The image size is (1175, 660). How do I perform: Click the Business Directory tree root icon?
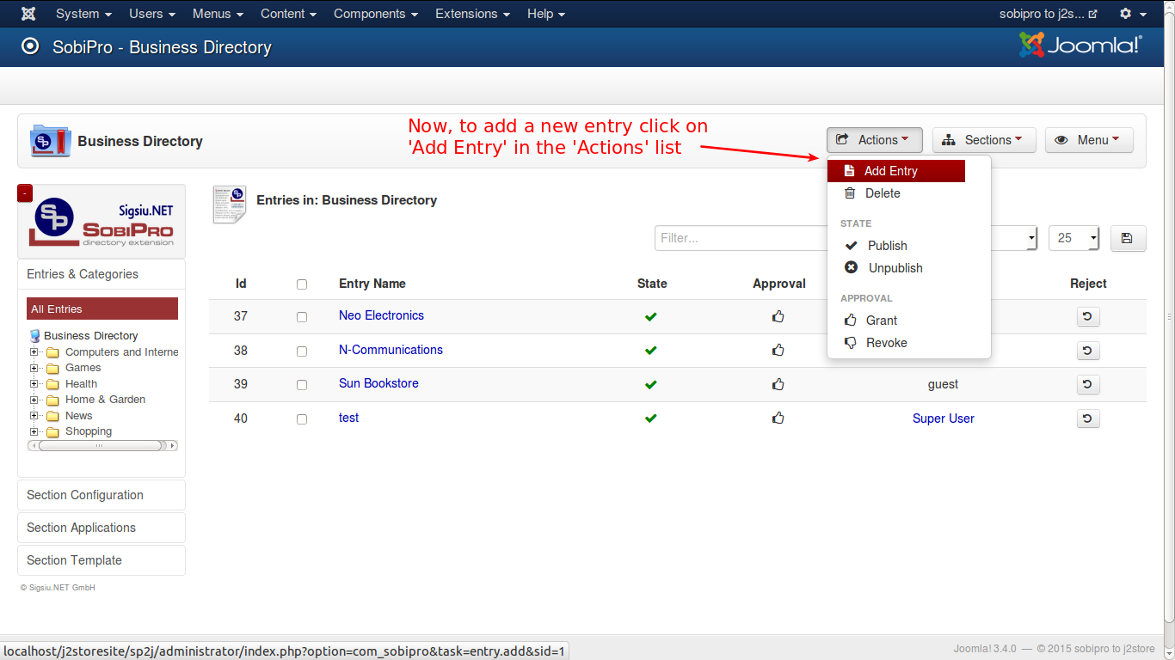click(x=34, y=336)
